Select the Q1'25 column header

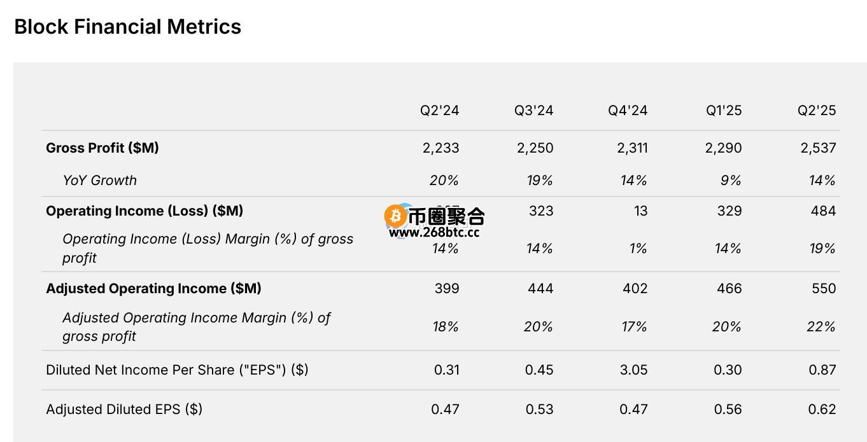[724, 110]
